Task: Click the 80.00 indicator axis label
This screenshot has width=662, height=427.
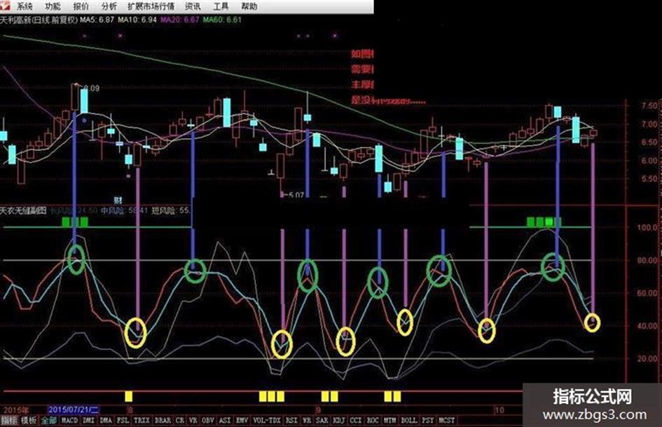Action: pyautogui.click(x=648, y=260)
